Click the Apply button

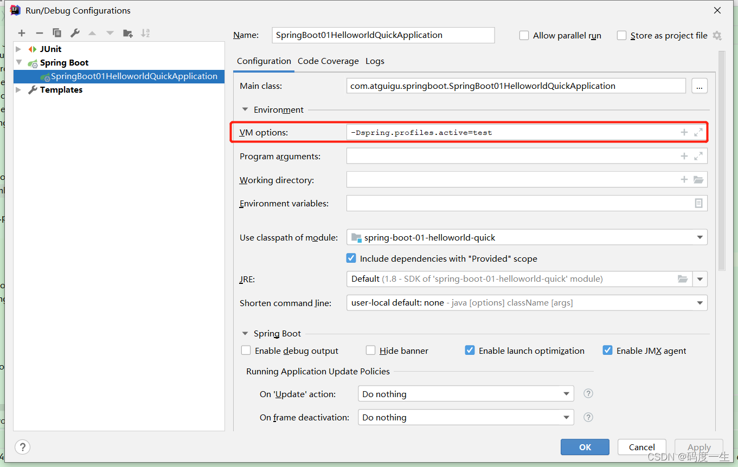[699, 447]
